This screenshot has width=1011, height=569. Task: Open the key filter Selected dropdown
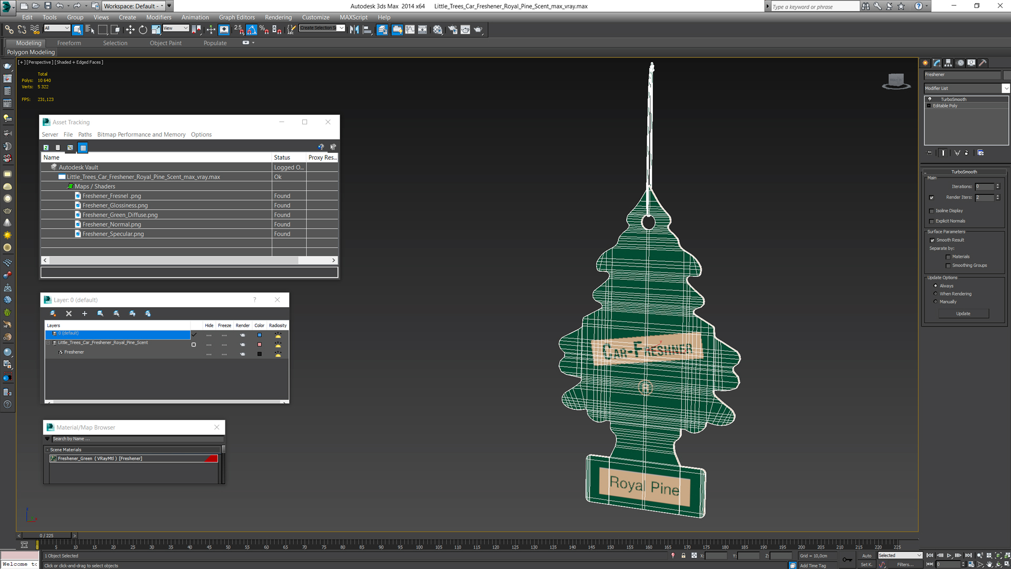point(899,555)
